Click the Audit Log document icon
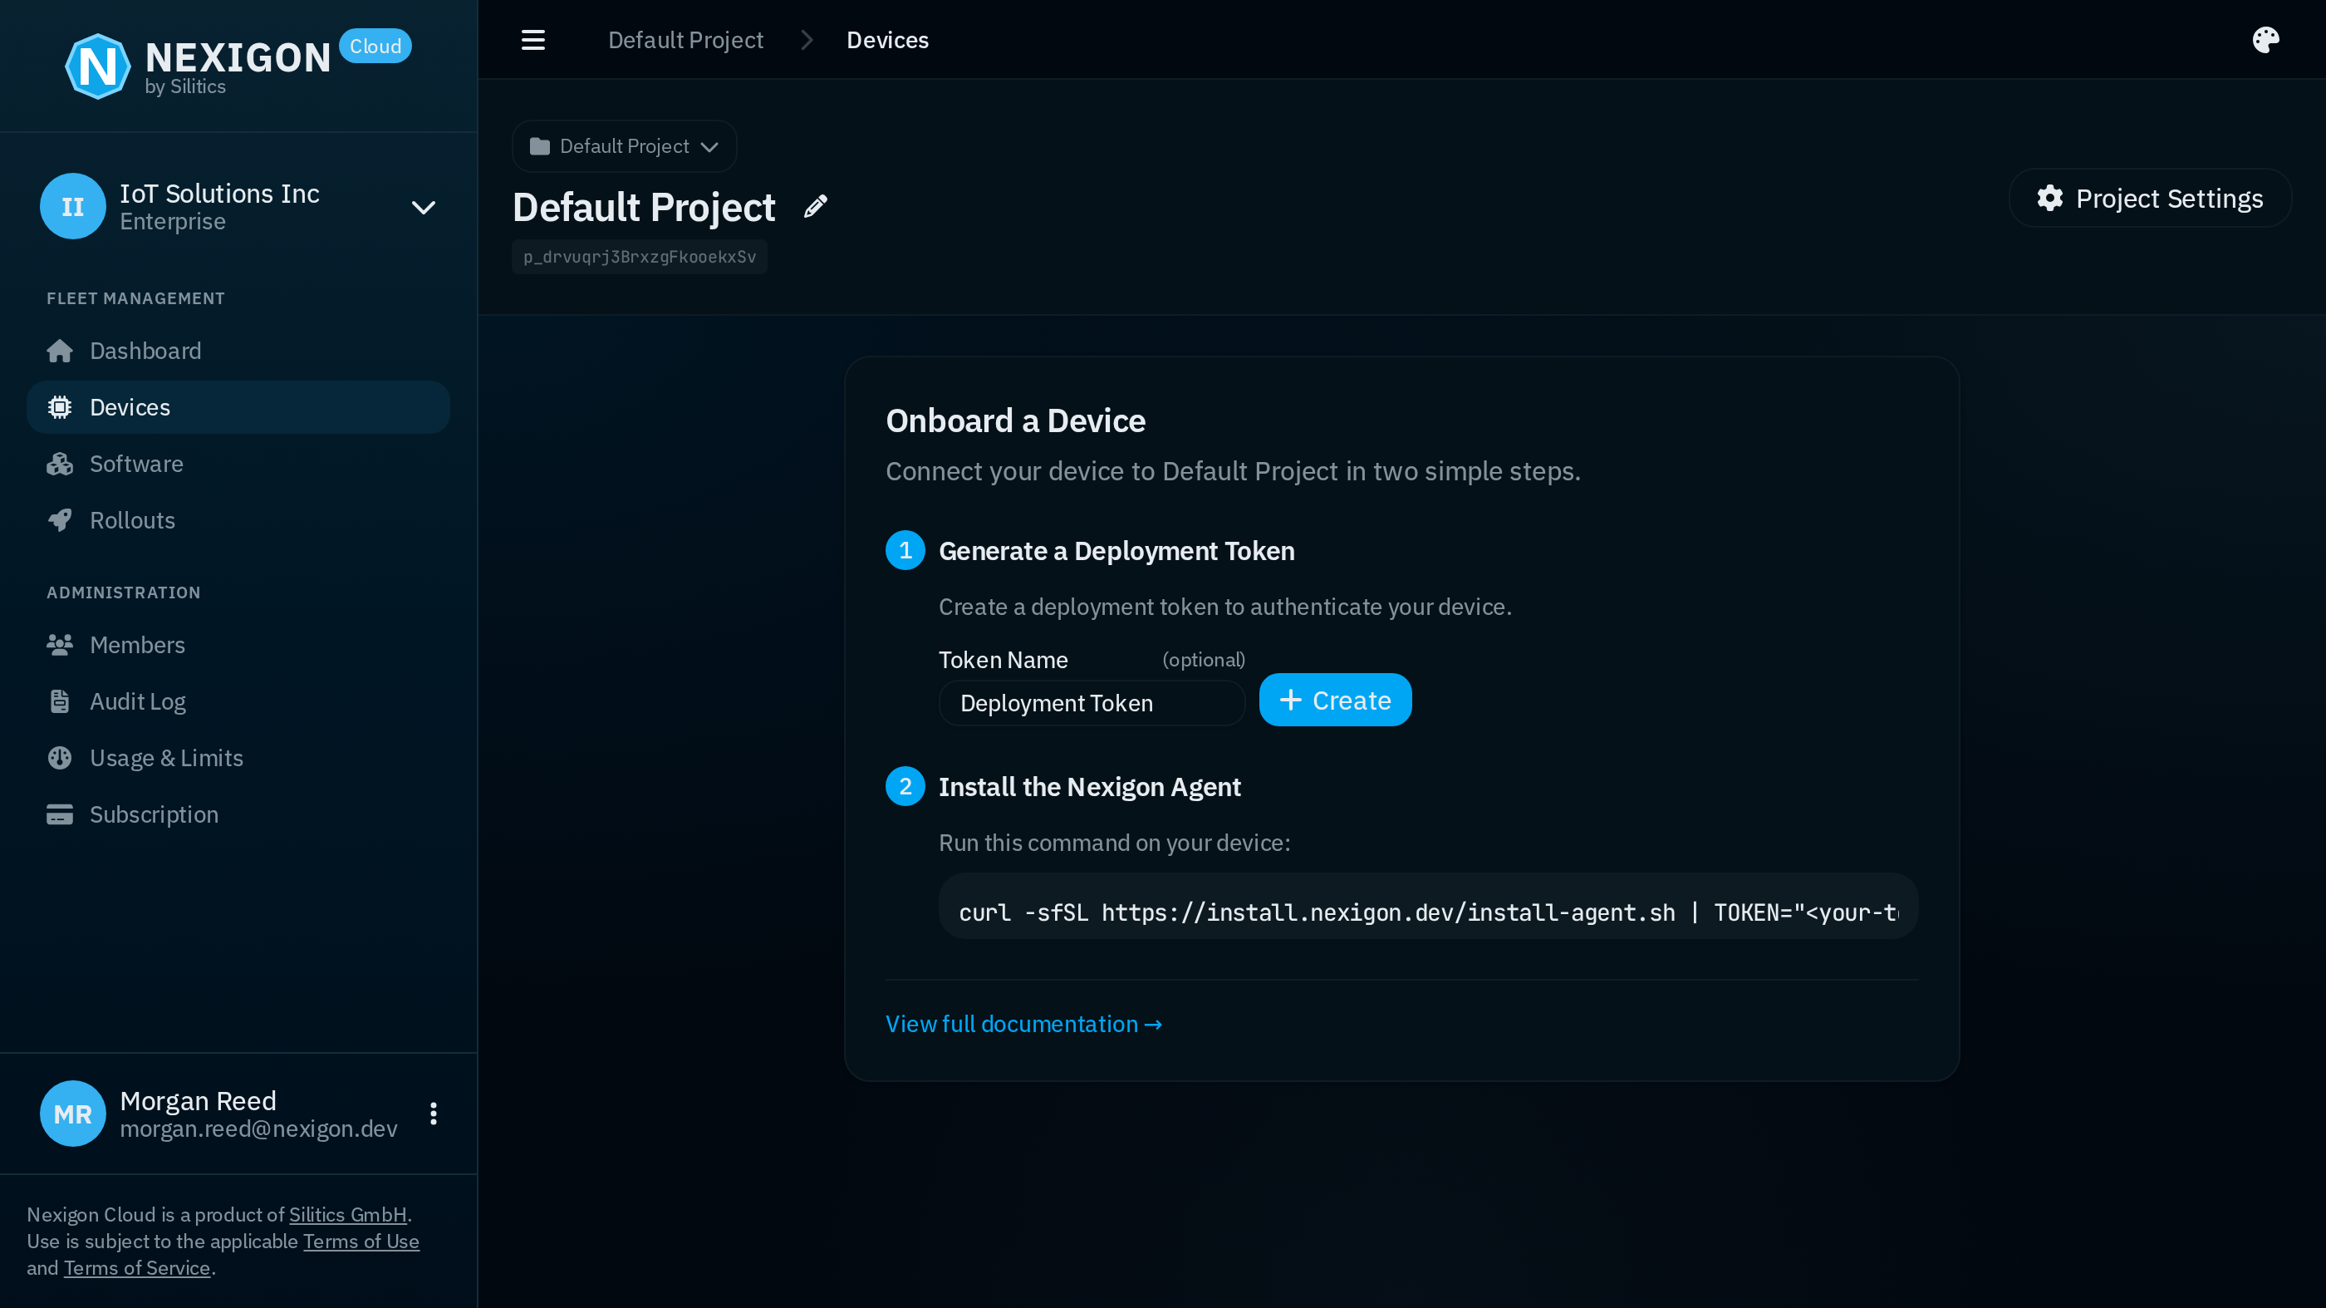The height and width of the screenshot is (1308, 2326). (x=60, y=701)
